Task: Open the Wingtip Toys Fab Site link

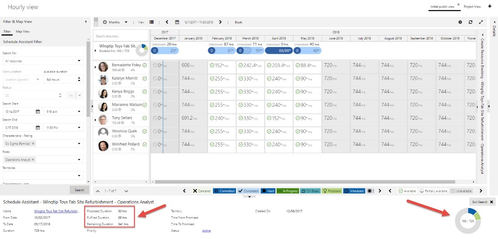Action: (57, 211)
